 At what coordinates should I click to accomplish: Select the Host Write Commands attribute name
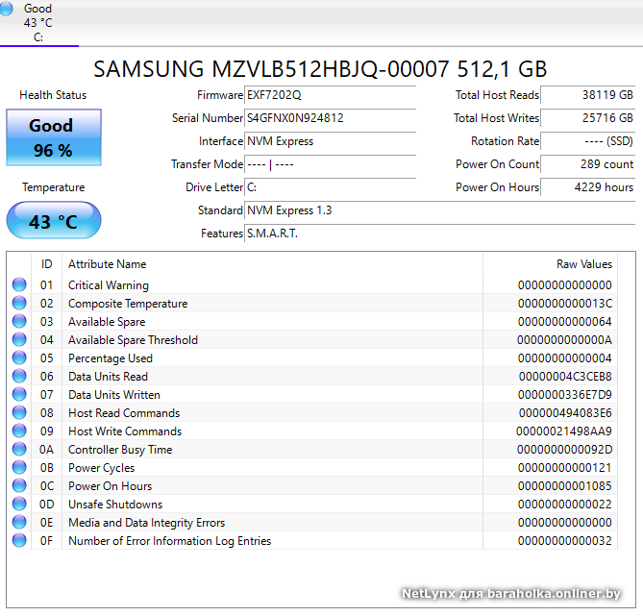pyautogui.click(x=125, y=431)
